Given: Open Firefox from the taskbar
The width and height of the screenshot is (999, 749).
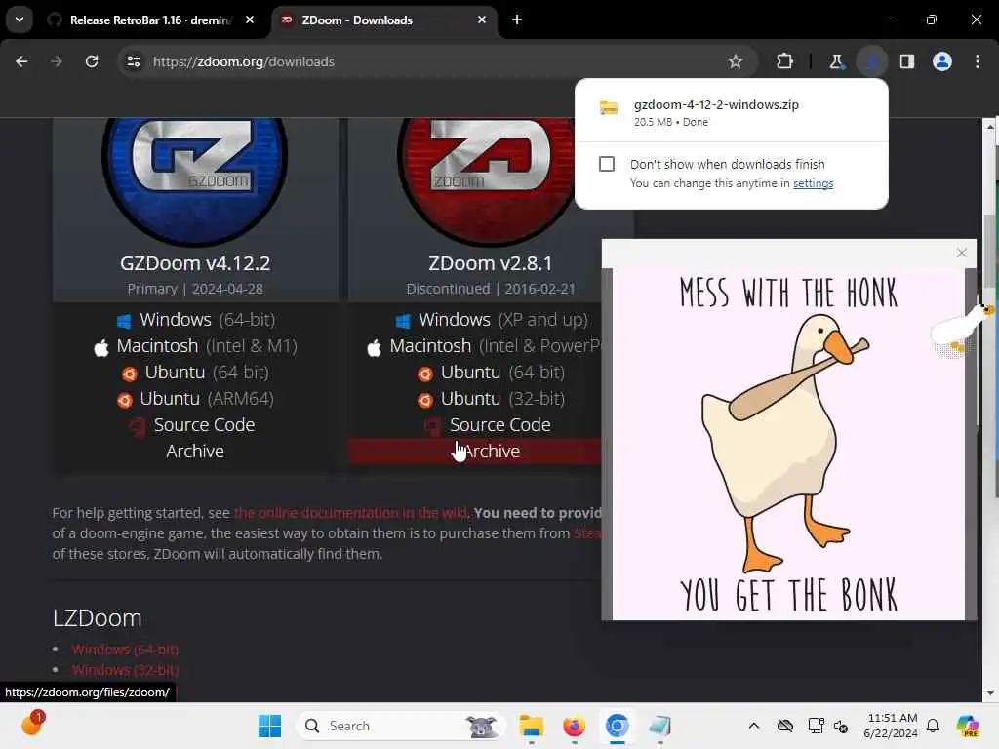Looking at the screenshot, I should (x=574, y=726).
